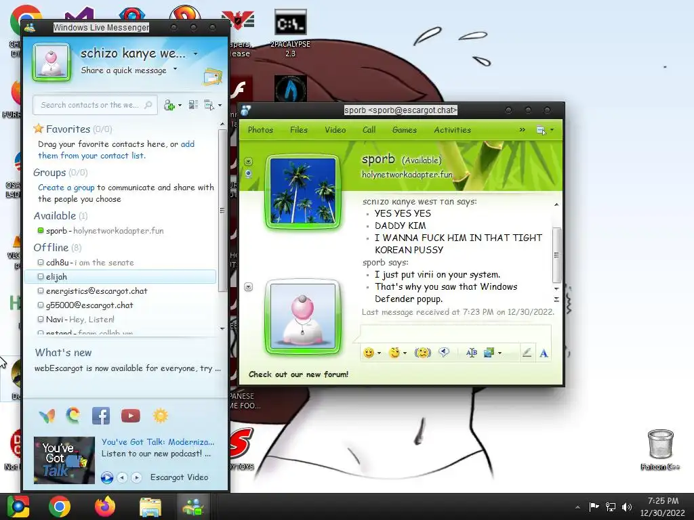Screen dimensions: 694x520
Task: Click the webcam toggle under sporb's picture
Action: tap(248, 174)
